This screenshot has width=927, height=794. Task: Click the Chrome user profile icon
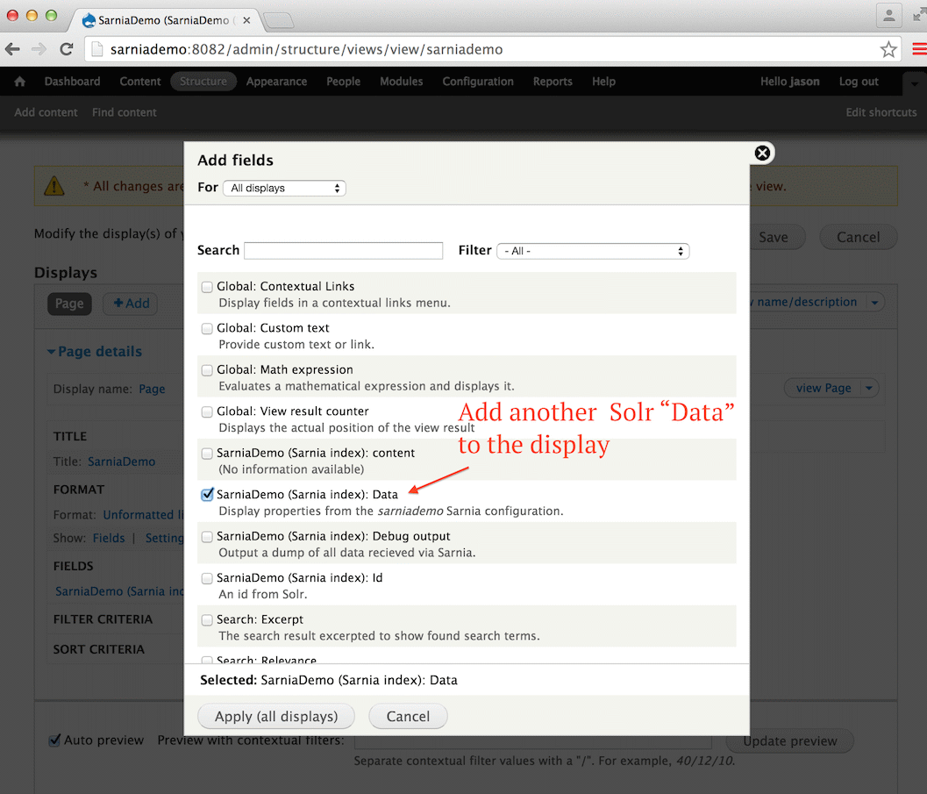click(x=889, y=15)
